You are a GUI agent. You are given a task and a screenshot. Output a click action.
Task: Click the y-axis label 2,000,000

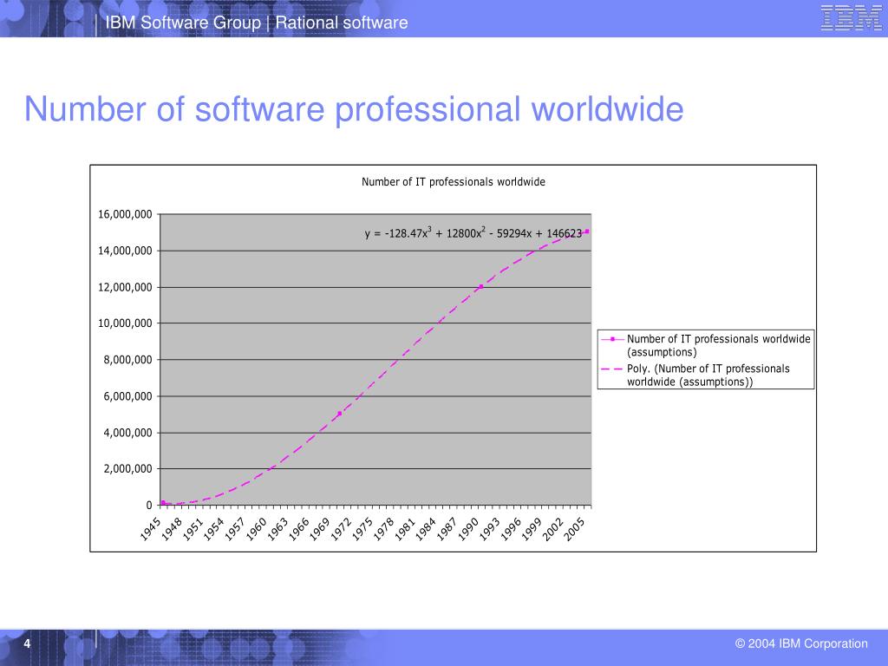[x=128, y=468]
